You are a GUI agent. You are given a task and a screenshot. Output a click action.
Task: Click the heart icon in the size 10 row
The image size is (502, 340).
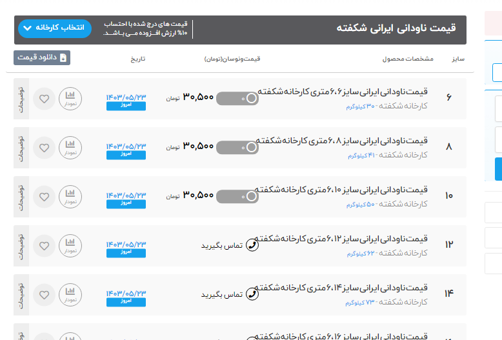(44, 197)
